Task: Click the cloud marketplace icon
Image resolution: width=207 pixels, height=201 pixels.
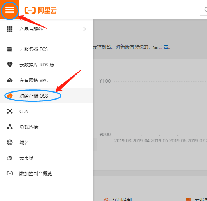Action: 10,158
